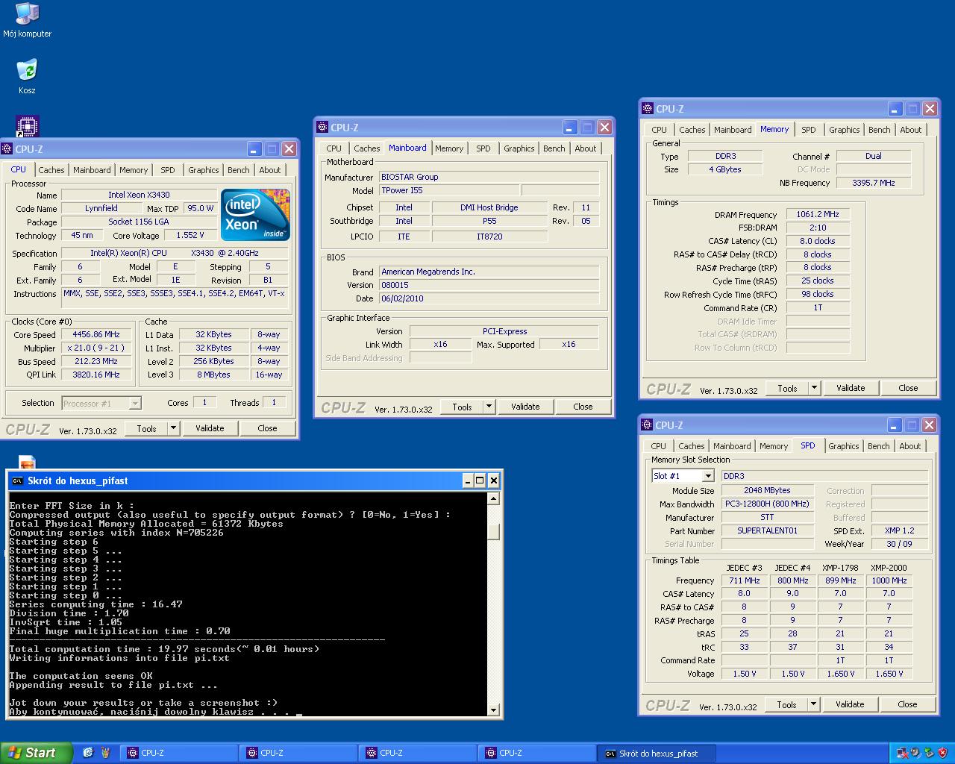Open the sound volume tray icon

(x=915, y=753)
